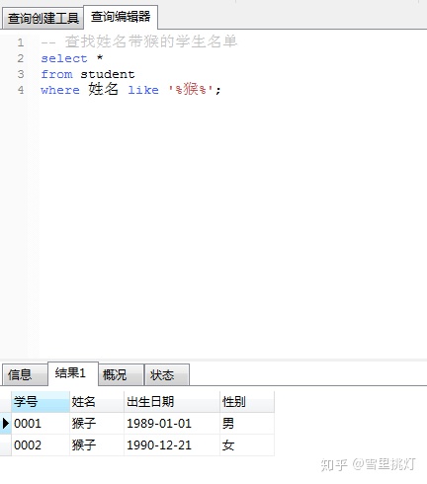
Task: Click the 出生日期 column header
Action: (x=172, y=402)
